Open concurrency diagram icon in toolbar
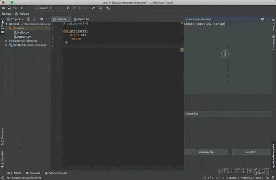The height and width of the screenshot is (180, 276). click(80, 8)
